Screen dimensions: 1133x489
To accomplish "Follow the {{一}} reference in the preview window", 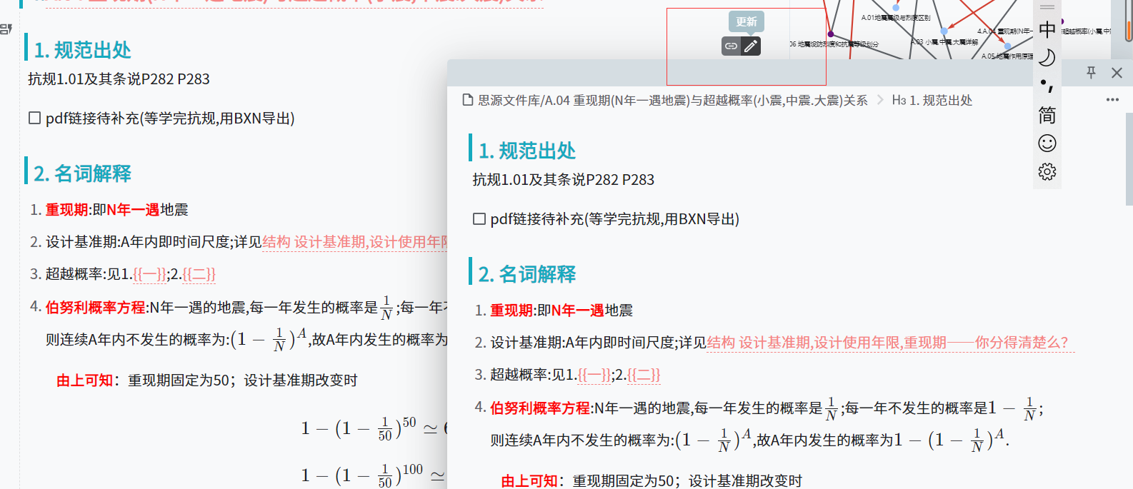I will pyautogui.click(x=594, y=375).
